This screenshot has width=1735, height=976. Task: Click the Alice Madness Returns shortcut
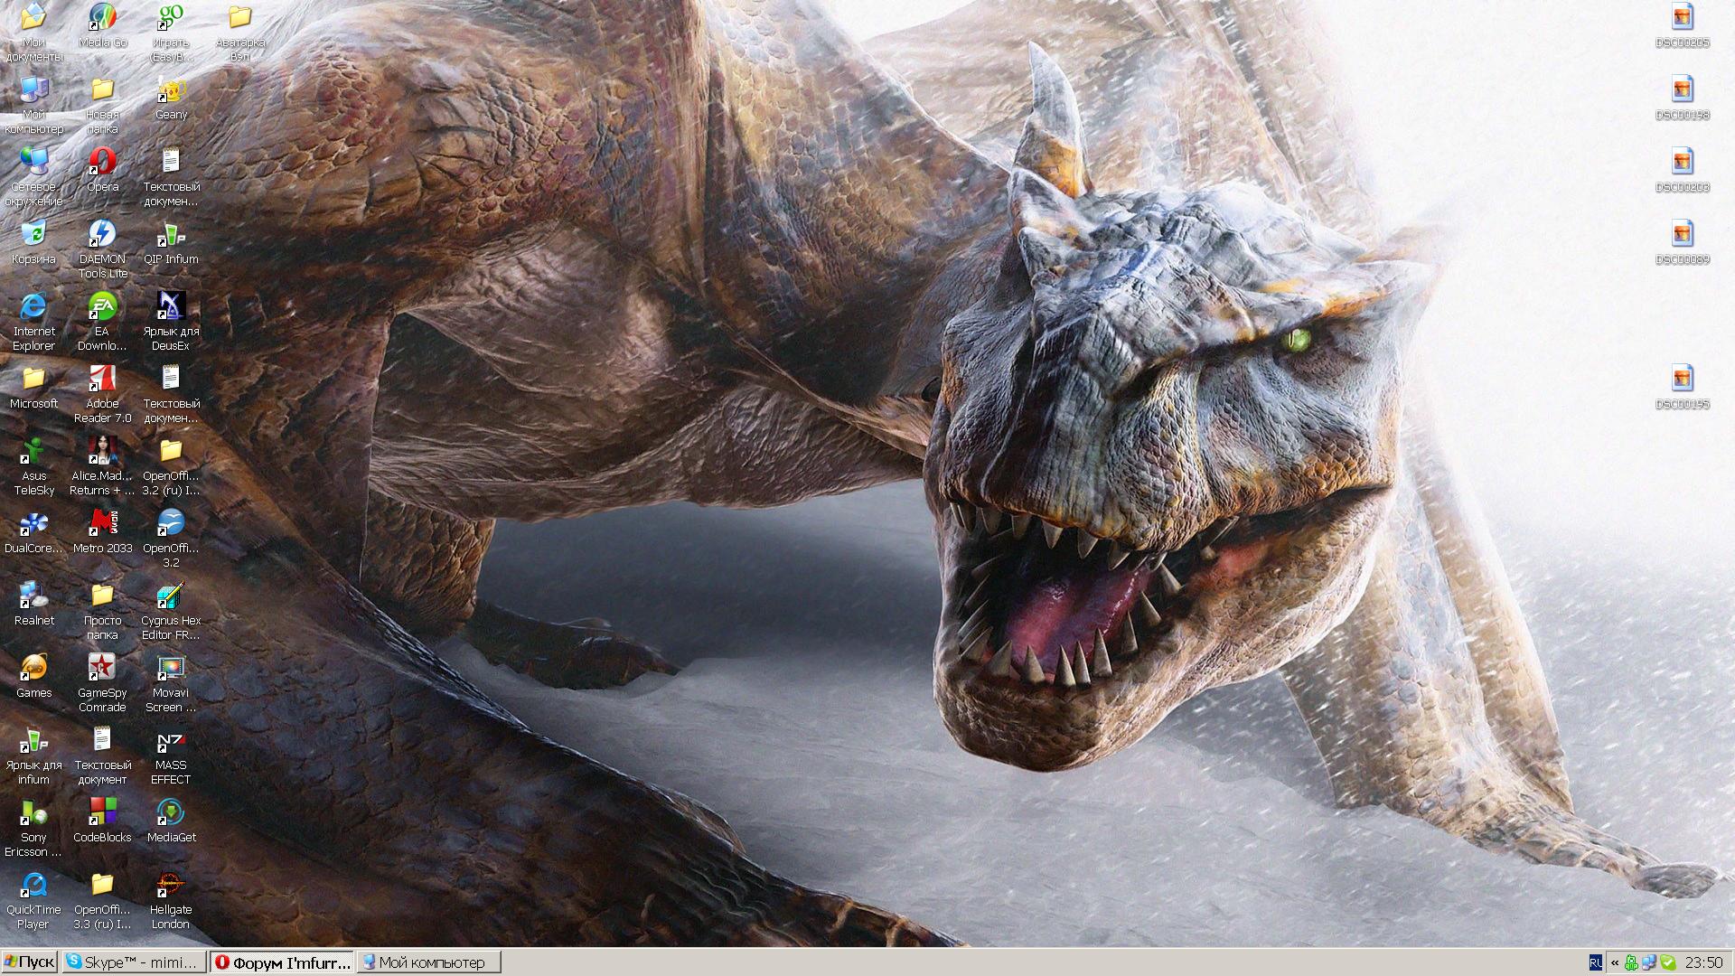click(102, 466)
